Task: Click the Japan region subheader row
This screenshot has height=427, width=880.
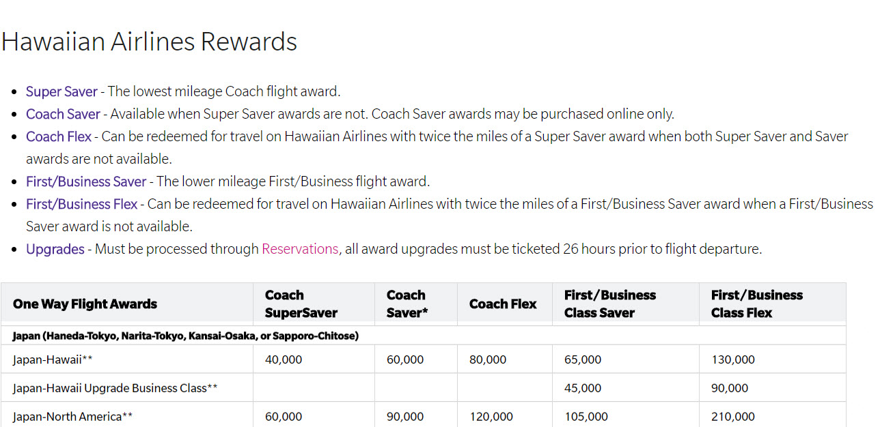Action: pos(424,336)
